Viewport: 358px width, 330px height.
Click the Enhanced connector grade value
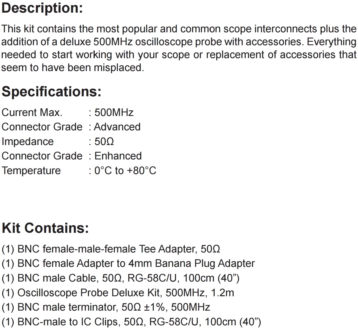coord(118,156)
